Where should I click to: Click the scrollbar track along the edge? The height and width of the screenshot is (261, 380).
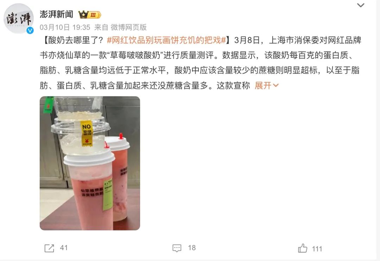pyautogui.click(x=378, y=130)
